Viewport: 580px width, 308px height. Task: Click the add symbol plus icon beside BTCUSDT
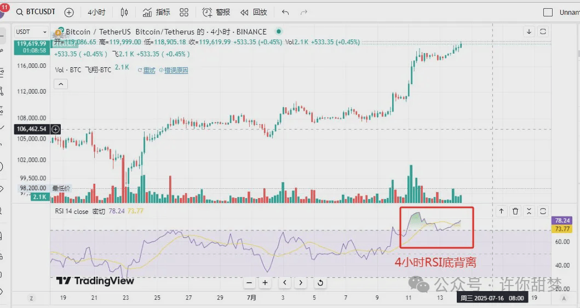pos(69,13)
